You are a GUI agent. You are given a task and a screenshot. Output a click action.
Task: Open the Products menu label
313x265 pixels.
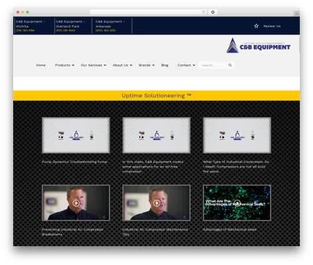pos(63,65)
